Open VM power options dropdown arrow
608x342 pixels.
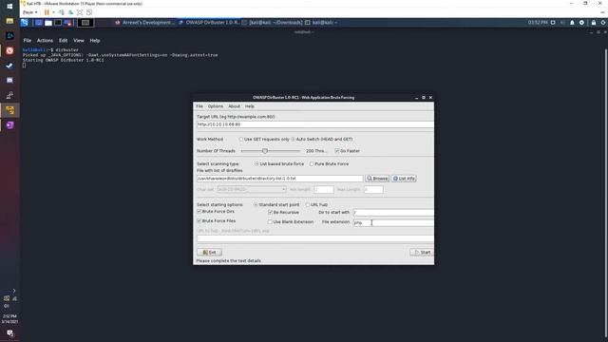click(x=53, y=12)
